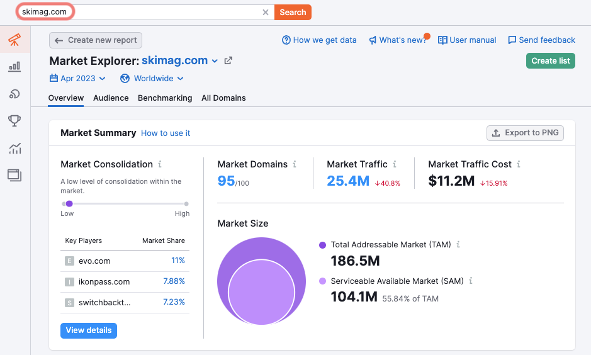Click Create new report button
Viewport: 591px width, 355px height.
pos(96,40)
